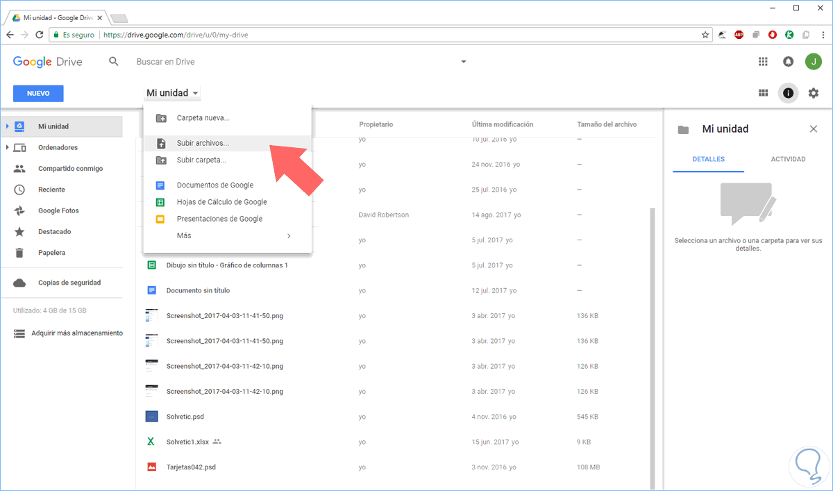Click the red circle extension icon
Image resolution: width=833 pixels, height=491 pixels.
pyautogui.click(x=773, y=35)
